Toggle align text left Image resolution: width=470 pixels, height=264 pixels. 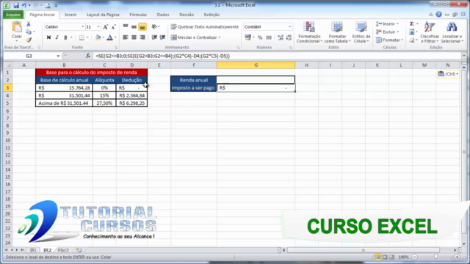(126, 37)
